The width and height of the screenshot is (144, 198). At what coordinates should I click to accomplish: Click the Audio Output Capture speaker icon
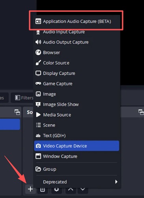[38, 42]
